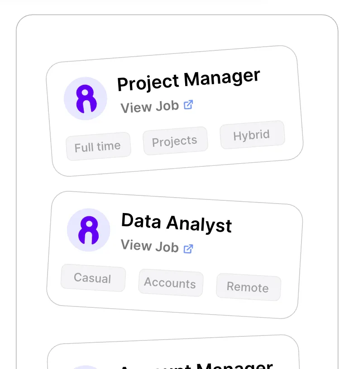Select the Casual tag

click(93, 278)
